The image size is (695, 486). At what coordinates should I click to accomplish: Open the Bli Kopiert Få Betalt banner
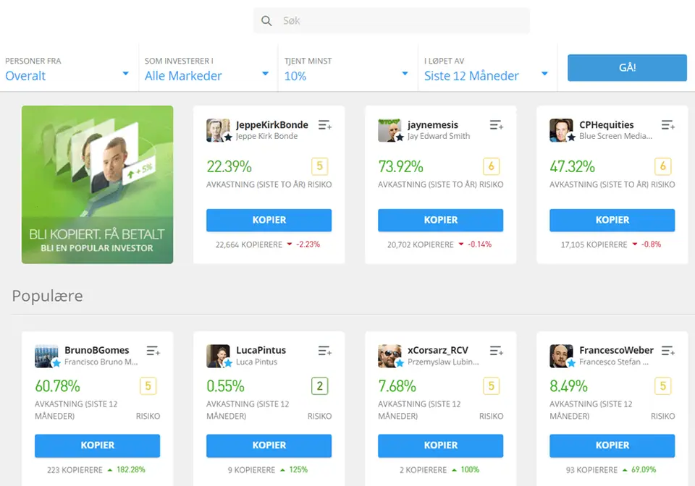pyautogui.click(x=98, y=184)
